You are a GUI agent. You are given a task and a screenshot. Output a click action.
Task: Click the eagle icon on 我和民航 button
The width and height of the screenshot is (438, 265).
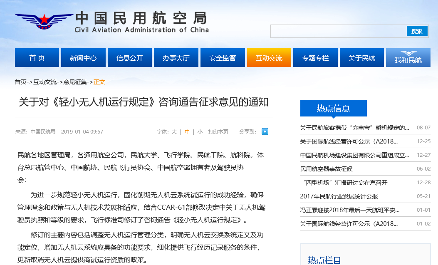(408, 53)
